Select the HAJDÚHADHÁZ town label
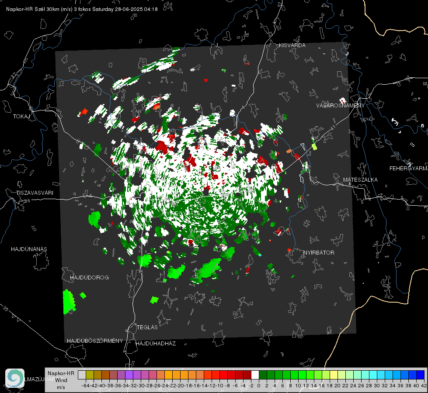 tap(156, 344)
